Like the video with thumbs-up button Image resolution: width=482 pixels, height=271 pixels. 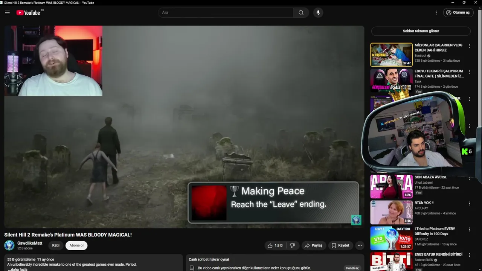click(275, 245)
